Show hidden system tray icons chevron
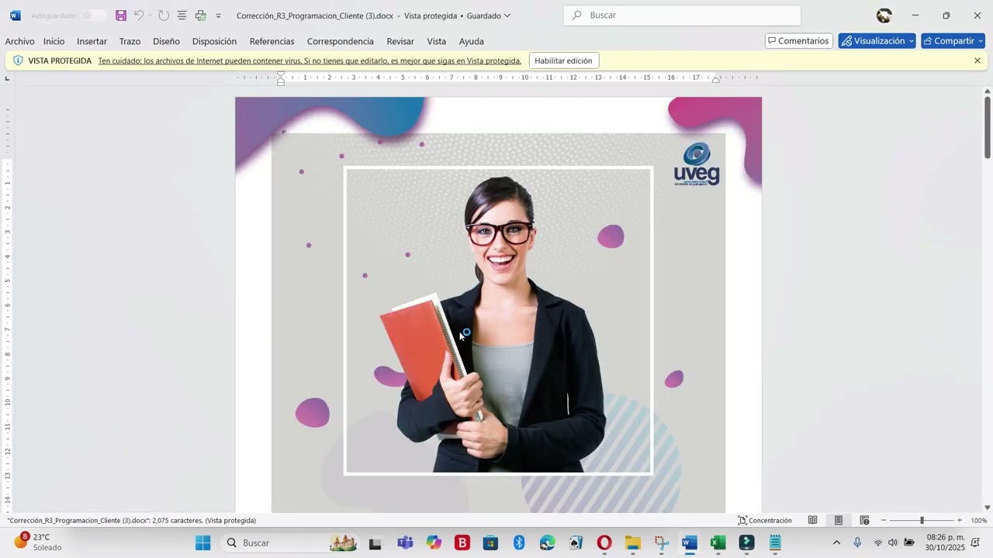 [836, 542]
